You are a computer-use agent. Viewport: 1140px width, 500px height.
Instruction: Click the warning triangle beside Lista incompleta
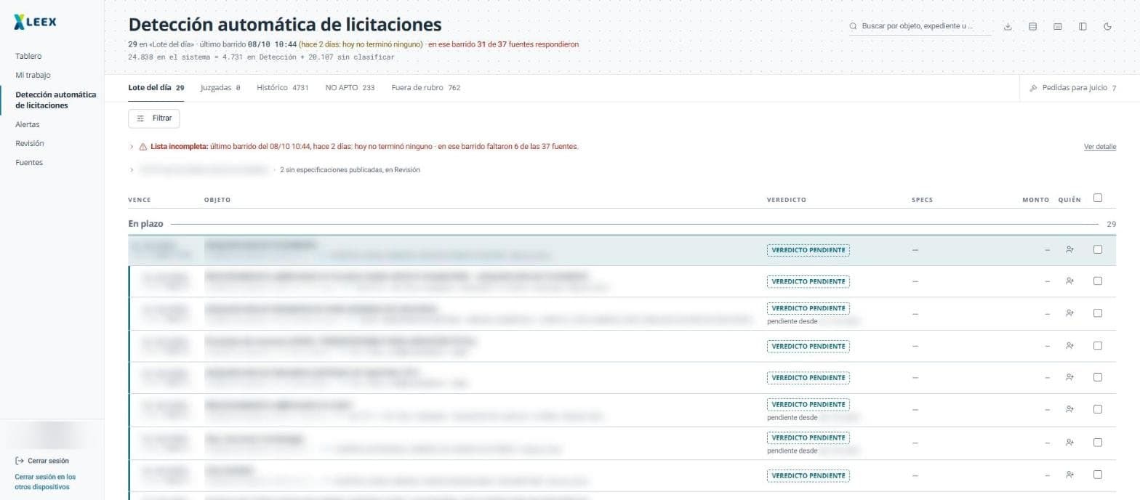(142, 147)
